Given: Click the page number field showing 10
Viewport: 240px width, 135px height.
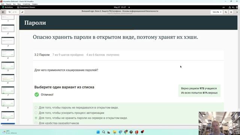Looking at the screenshot, I should click(x=9, y=12).
